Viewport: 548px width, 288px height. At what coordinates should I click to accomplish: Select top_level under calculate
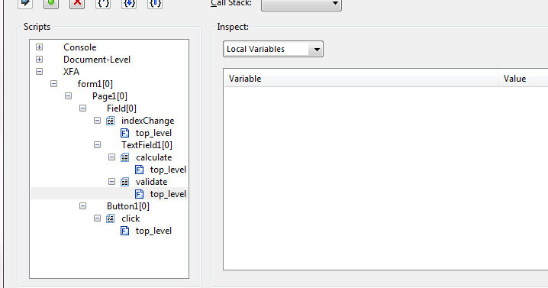(x=168, y=170)
